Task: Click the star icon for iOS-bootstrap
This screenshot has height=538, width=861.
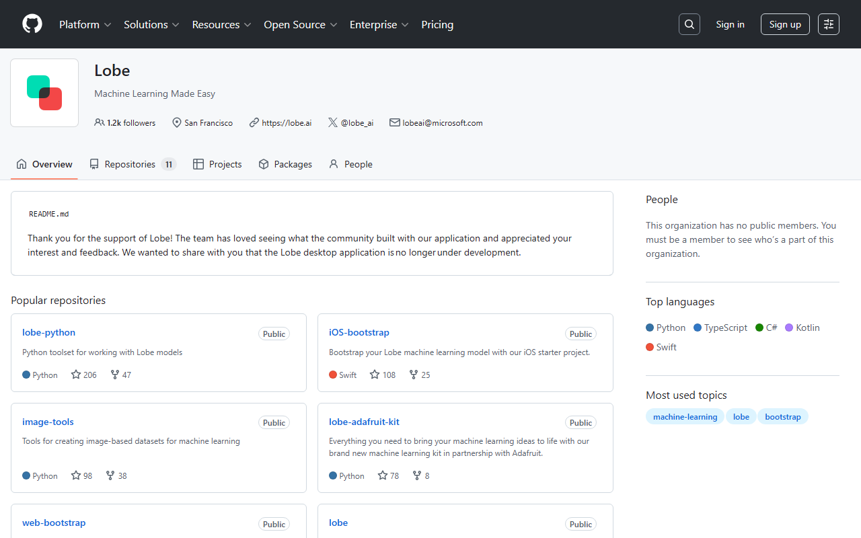Action: click(x=375, y=375)
